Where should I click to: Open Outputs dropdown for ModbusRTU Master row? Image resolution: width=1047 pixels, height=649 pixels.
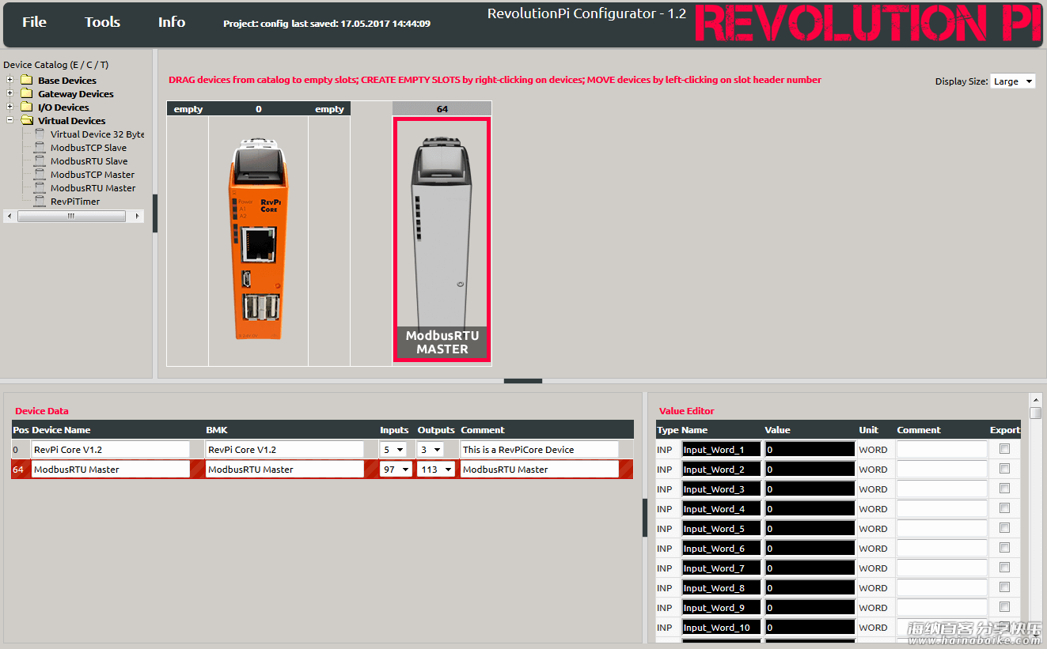437,469
